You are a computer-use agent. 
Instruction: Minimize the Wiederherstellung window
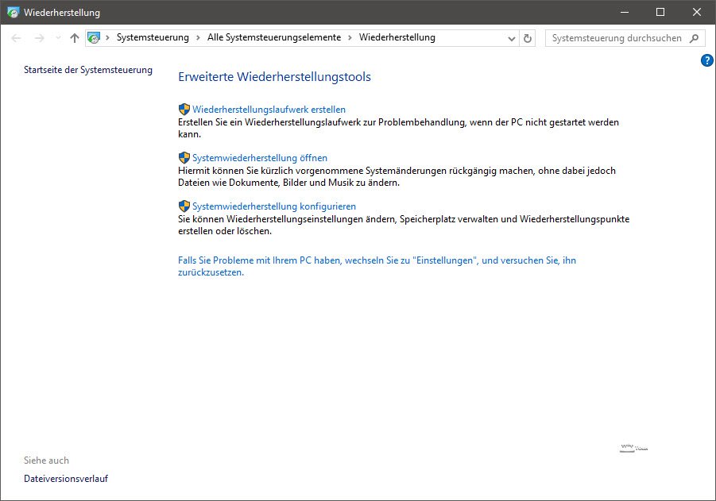coord(625,13)
